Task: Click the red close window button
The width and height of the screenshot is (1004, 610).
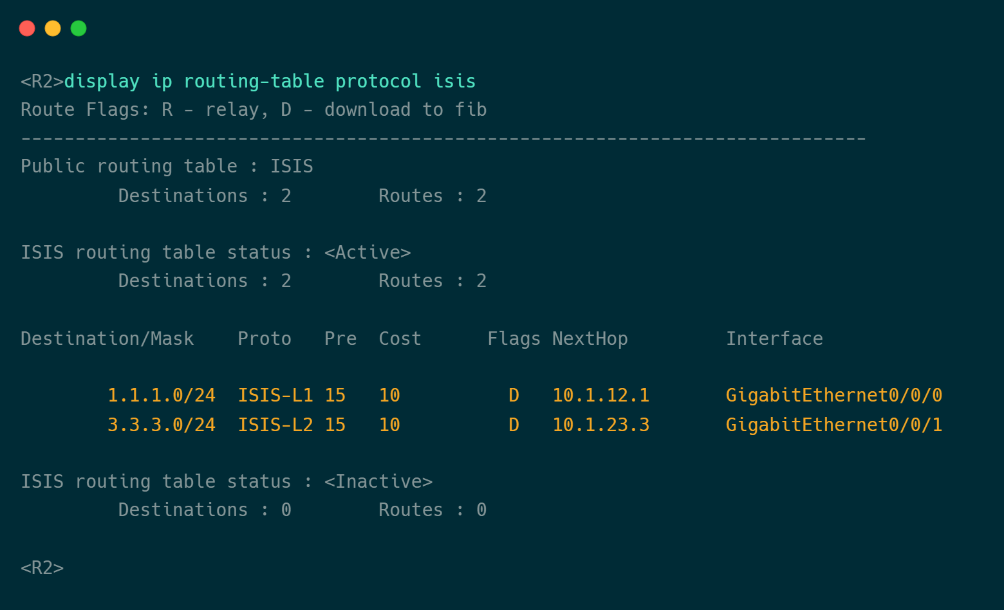Action: (27, 28)
